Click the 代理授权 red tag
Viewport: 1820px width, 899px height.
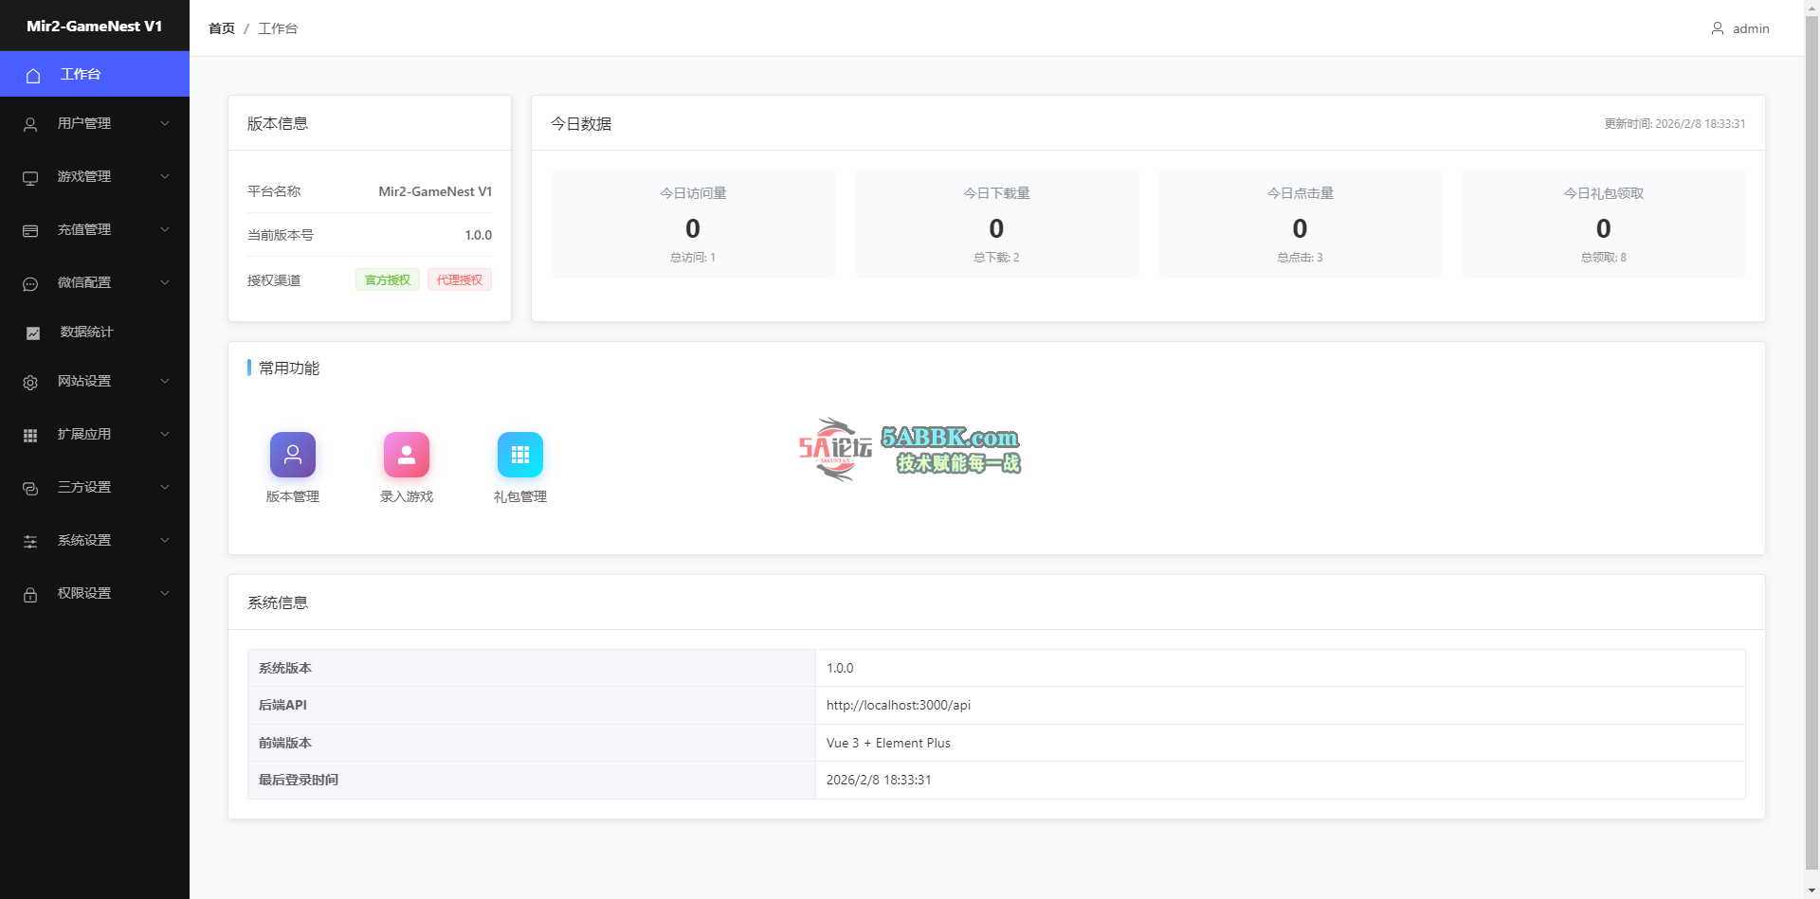pos(460,280)
